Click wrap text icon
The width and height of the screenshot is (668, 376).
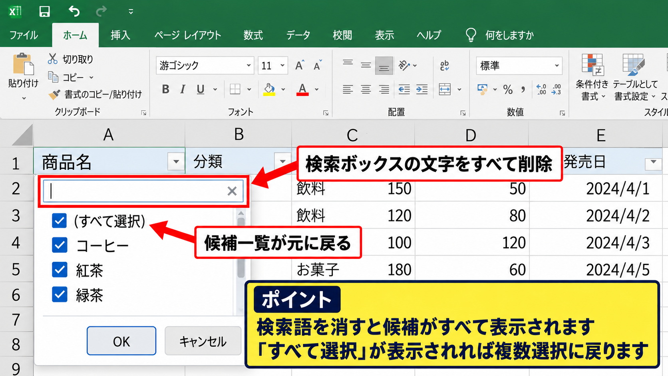(444, 66)
